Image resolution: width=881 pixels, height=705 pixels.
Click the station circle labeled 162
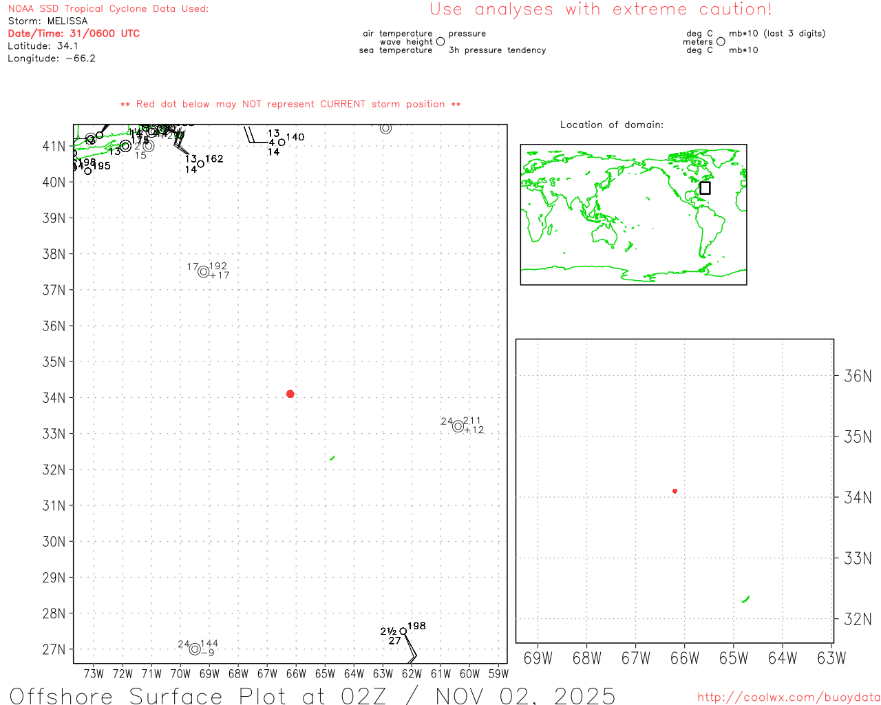(x=200, y=164)
